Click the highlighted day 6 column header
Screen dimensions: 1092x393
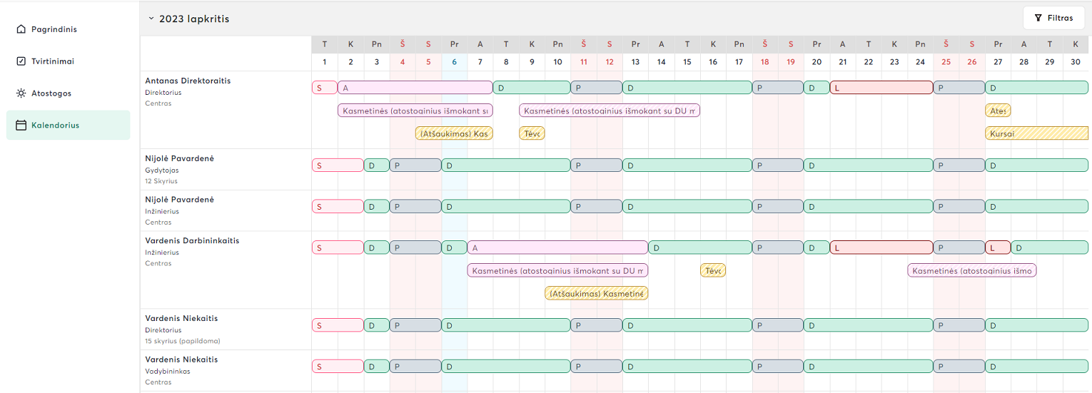pyautogui.click(x=454, y=62)
